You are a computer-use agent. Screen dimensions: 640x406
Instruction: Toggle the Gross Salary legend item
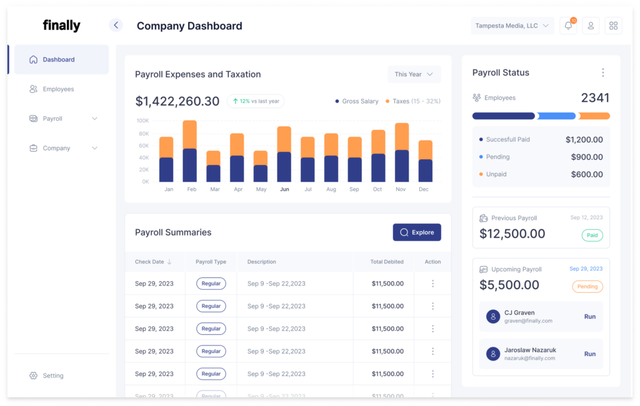coord(356,101)
